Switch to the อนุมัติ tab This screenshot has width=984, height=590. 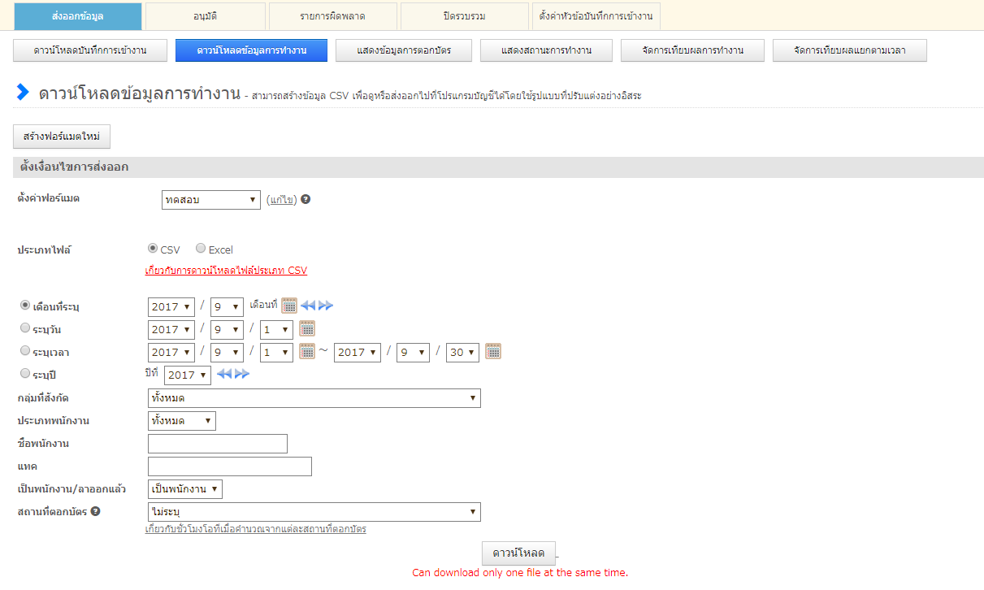pyautogui.click(x=205, y=16)
